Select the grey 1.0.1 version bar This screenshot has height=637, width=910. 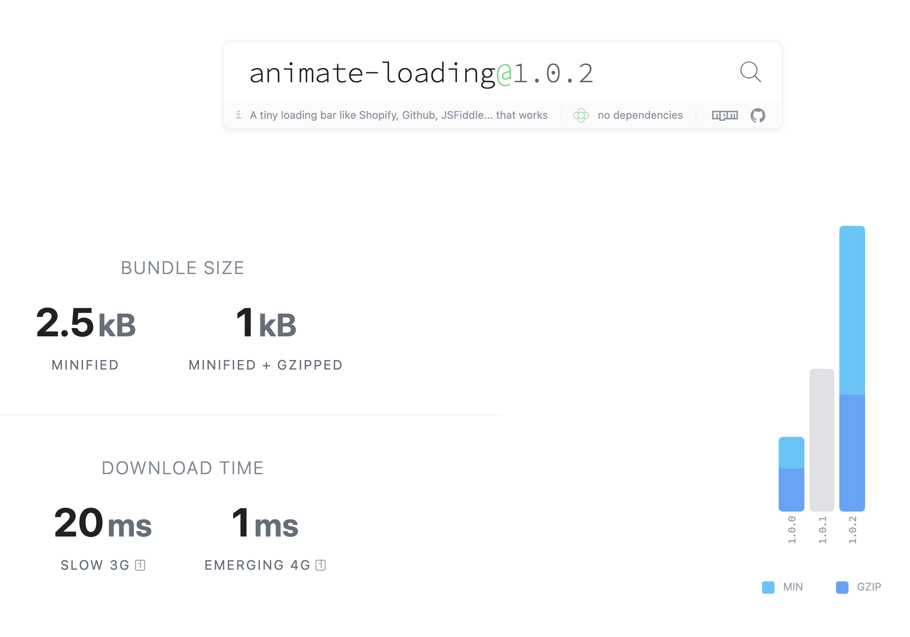coord(821,440)
